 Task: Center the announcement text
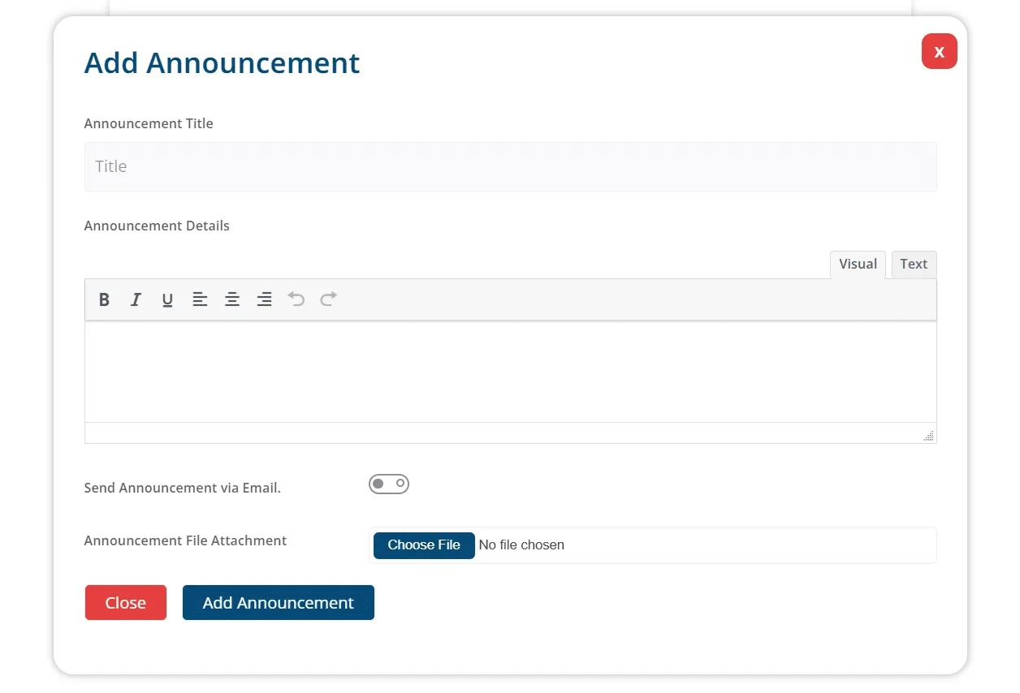pos(232,299)
